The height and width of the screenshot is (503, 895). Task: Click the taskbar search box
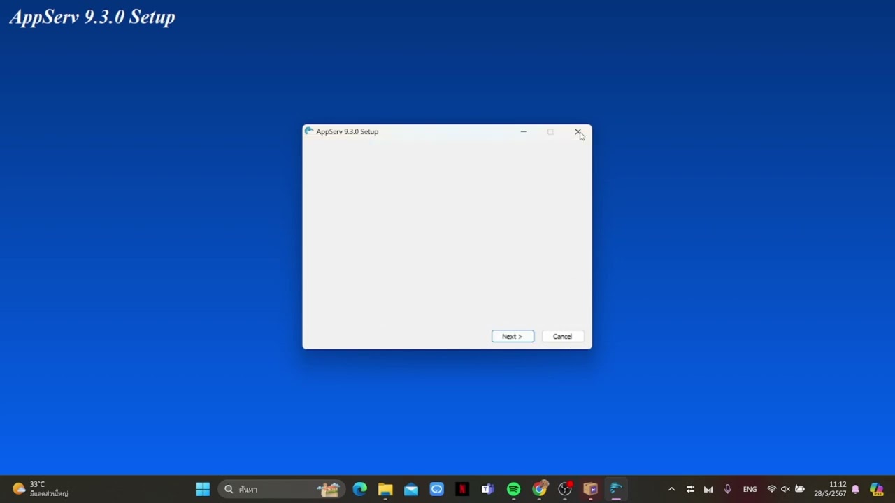(x=282, y=489)
